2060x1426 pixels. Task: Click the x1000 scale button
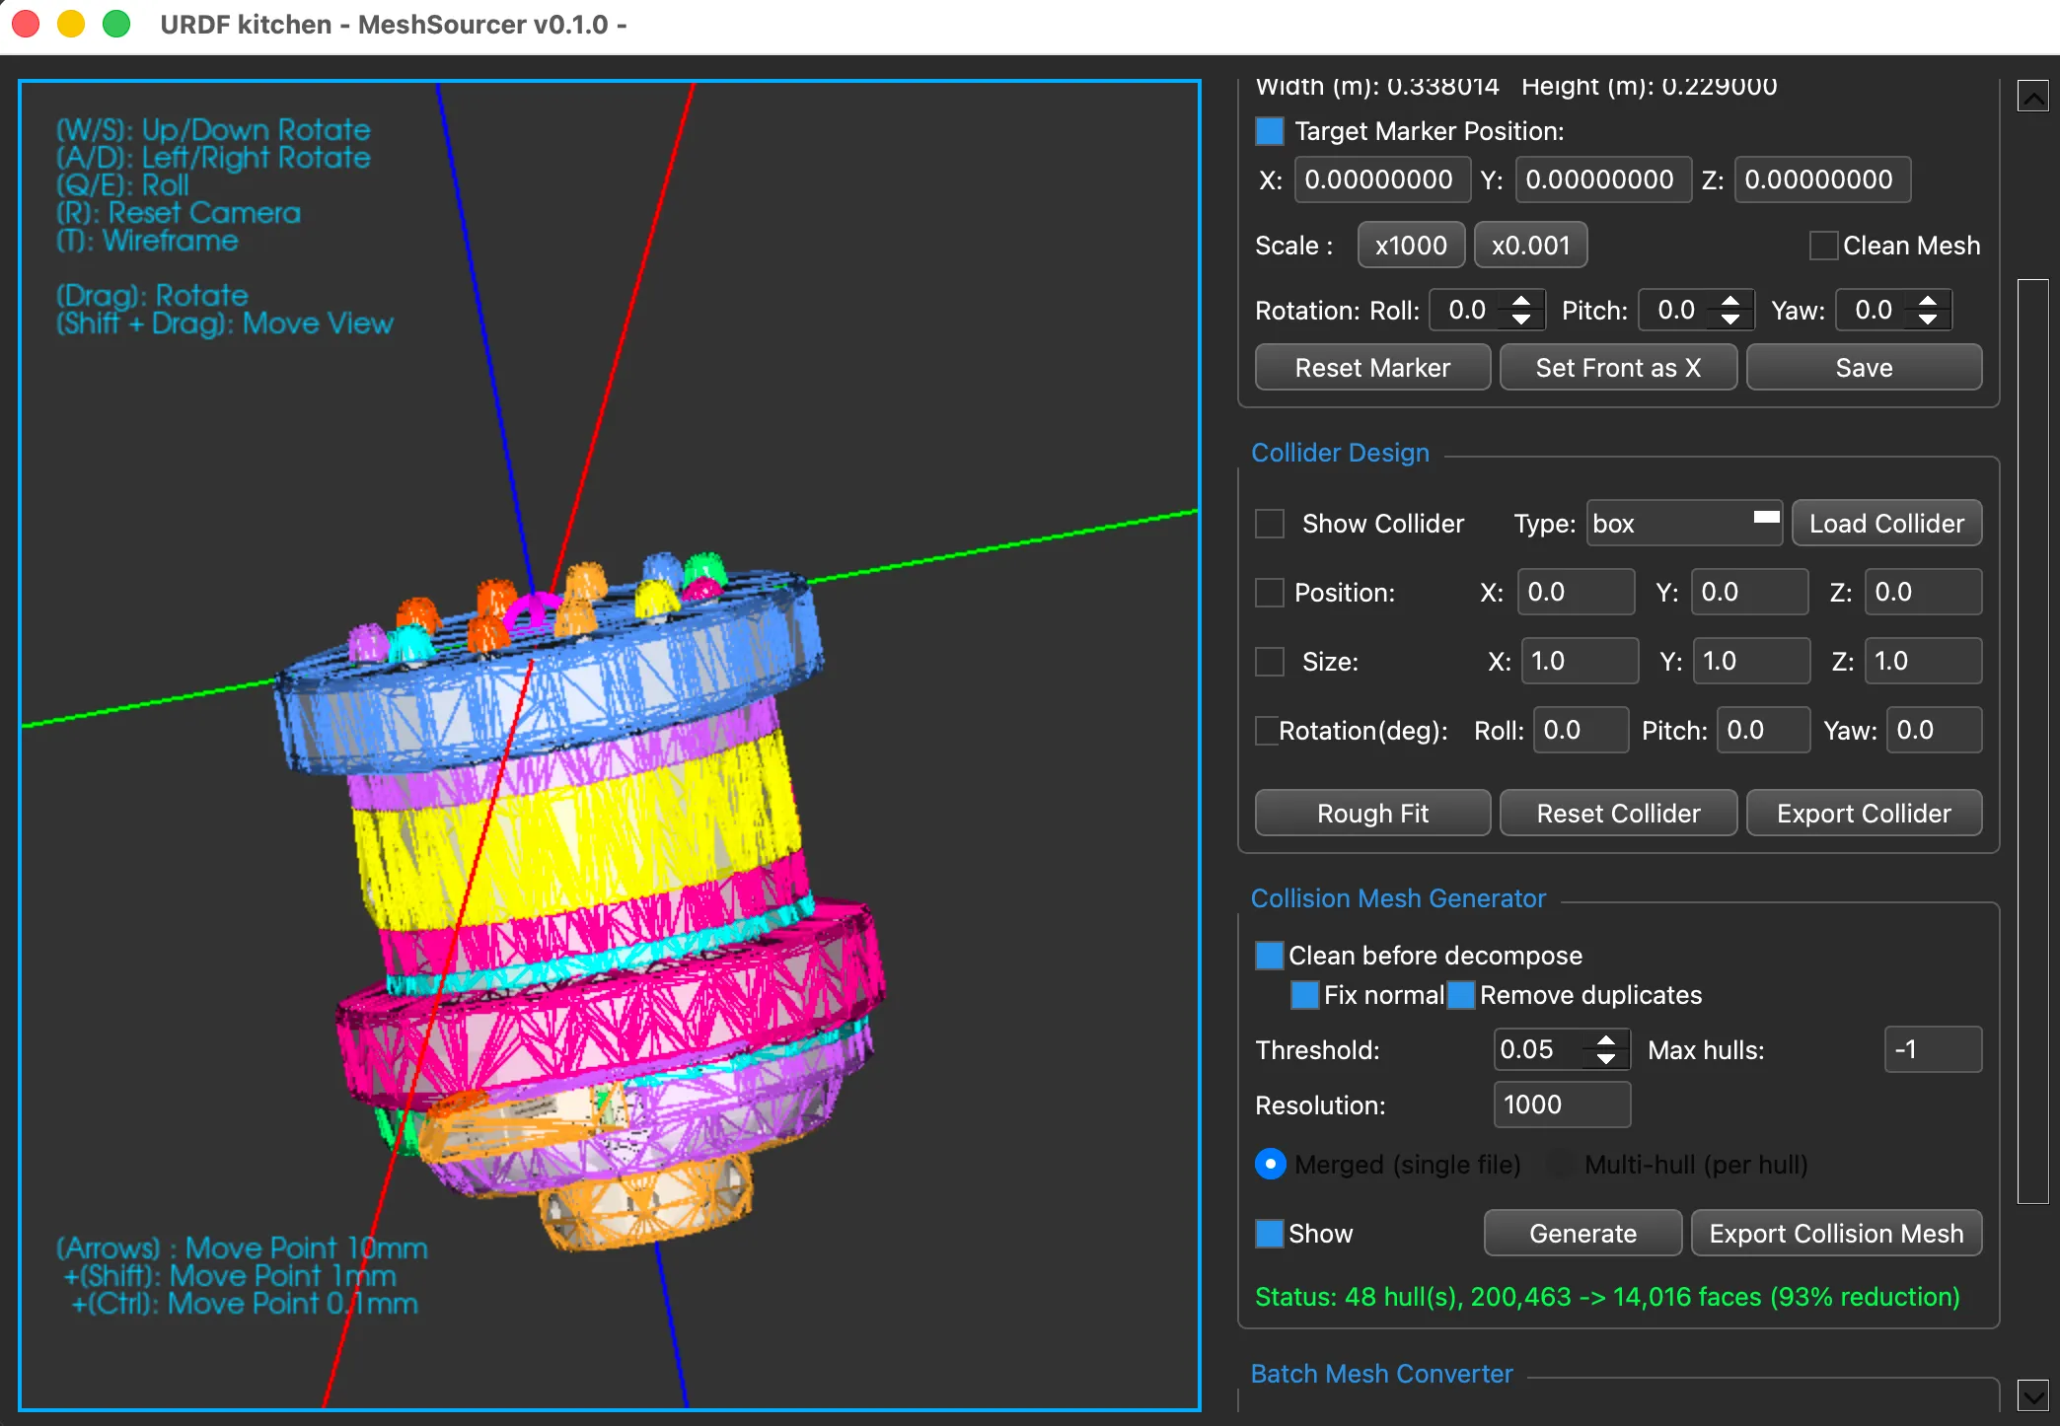[1411, 246]
